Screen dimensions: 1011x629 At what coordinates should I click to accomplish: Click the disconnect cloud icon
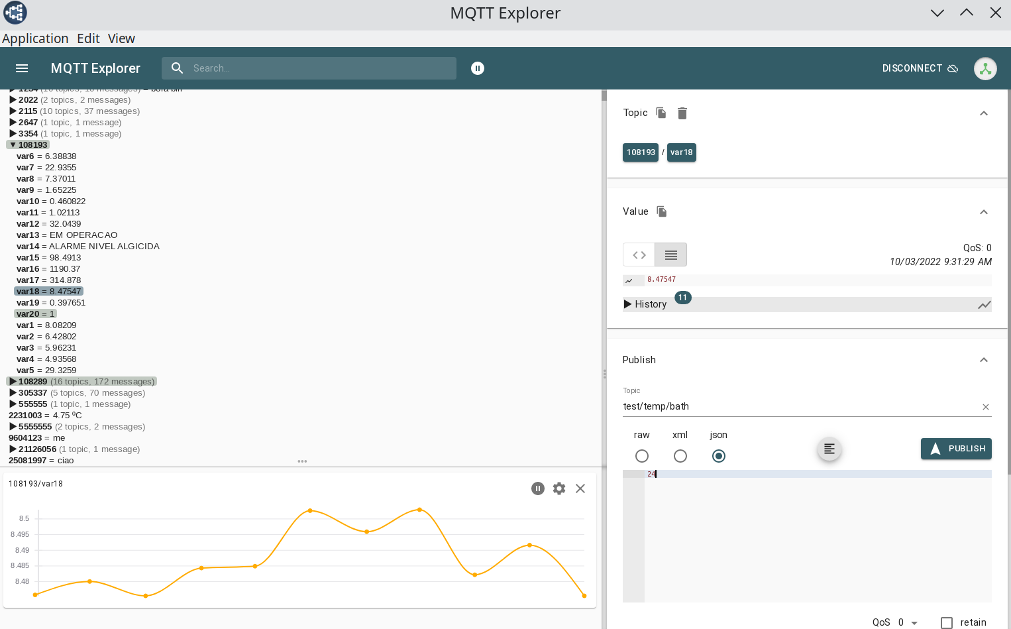[953, 68]
